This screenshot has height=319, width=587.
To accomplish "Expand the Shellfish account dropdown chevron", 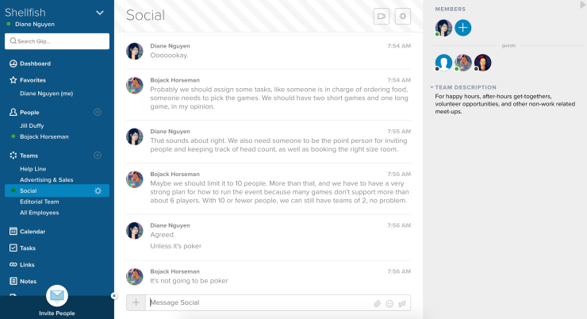I will click(100, 13).
